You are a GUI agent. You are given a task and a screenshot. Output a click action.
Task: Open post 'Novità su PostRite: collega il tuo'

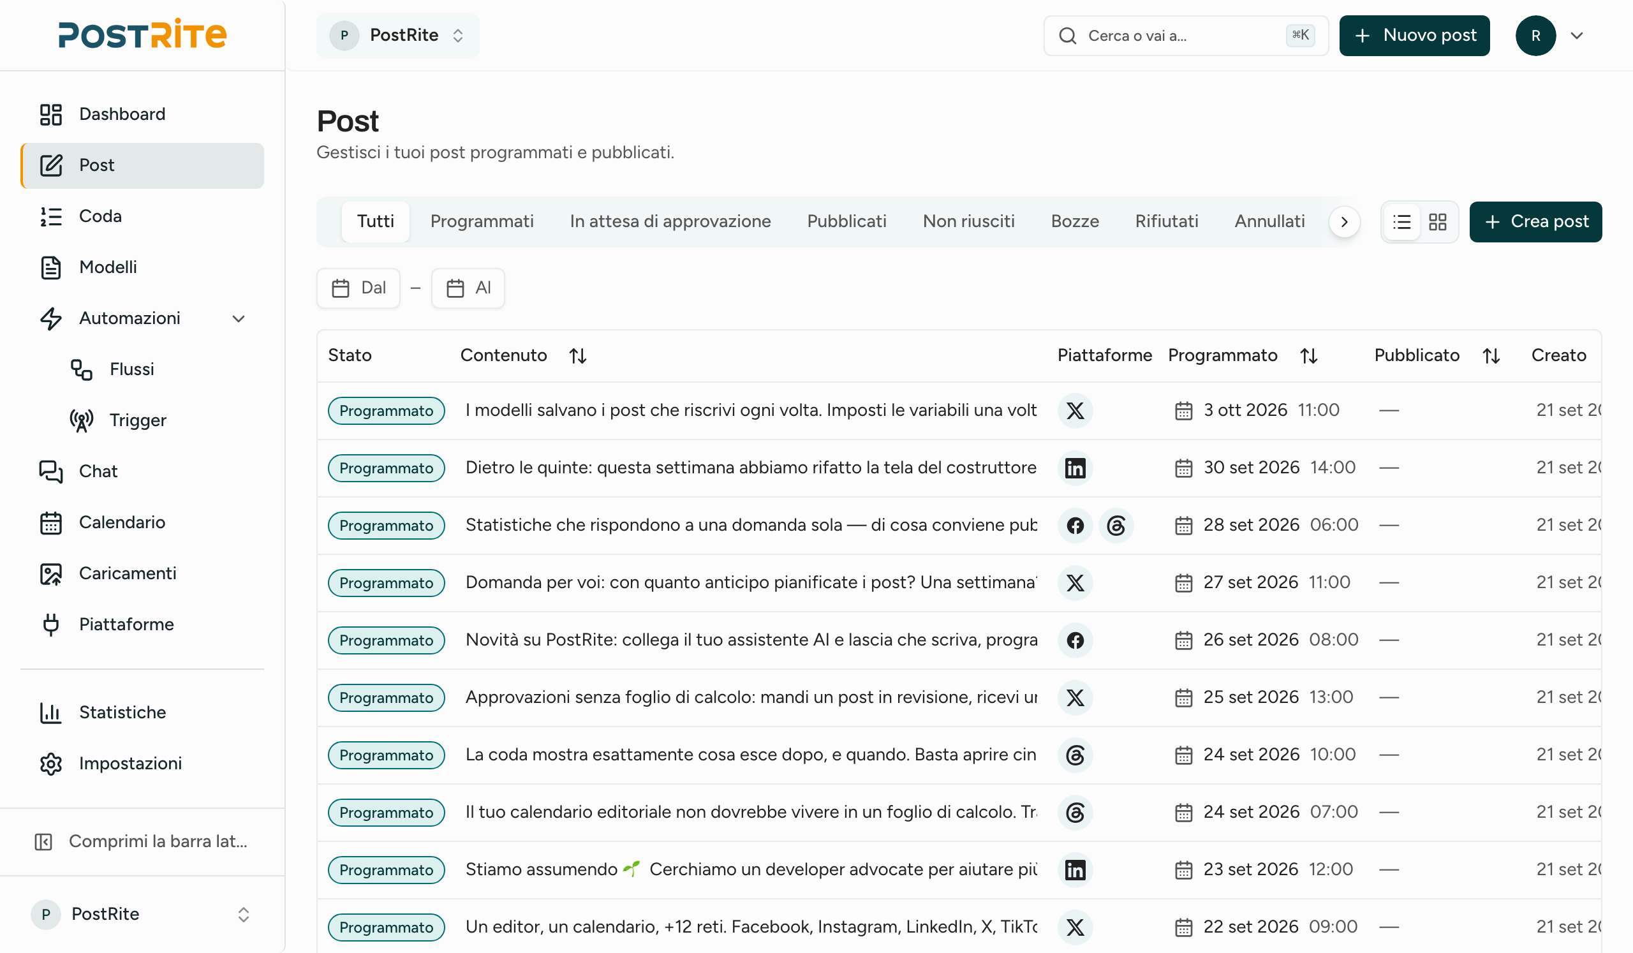(751, 640)
